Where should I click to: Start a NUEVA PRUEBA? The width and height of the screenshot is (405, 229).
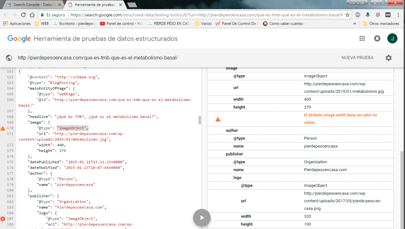pos(357,58)
